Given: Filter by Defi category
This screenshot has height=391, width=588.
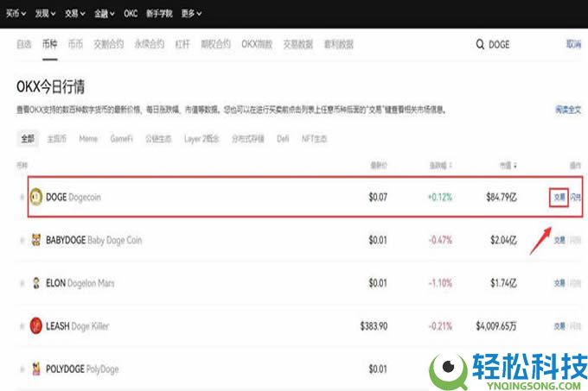Looking at the screenshot, I should tap(283, 139).
